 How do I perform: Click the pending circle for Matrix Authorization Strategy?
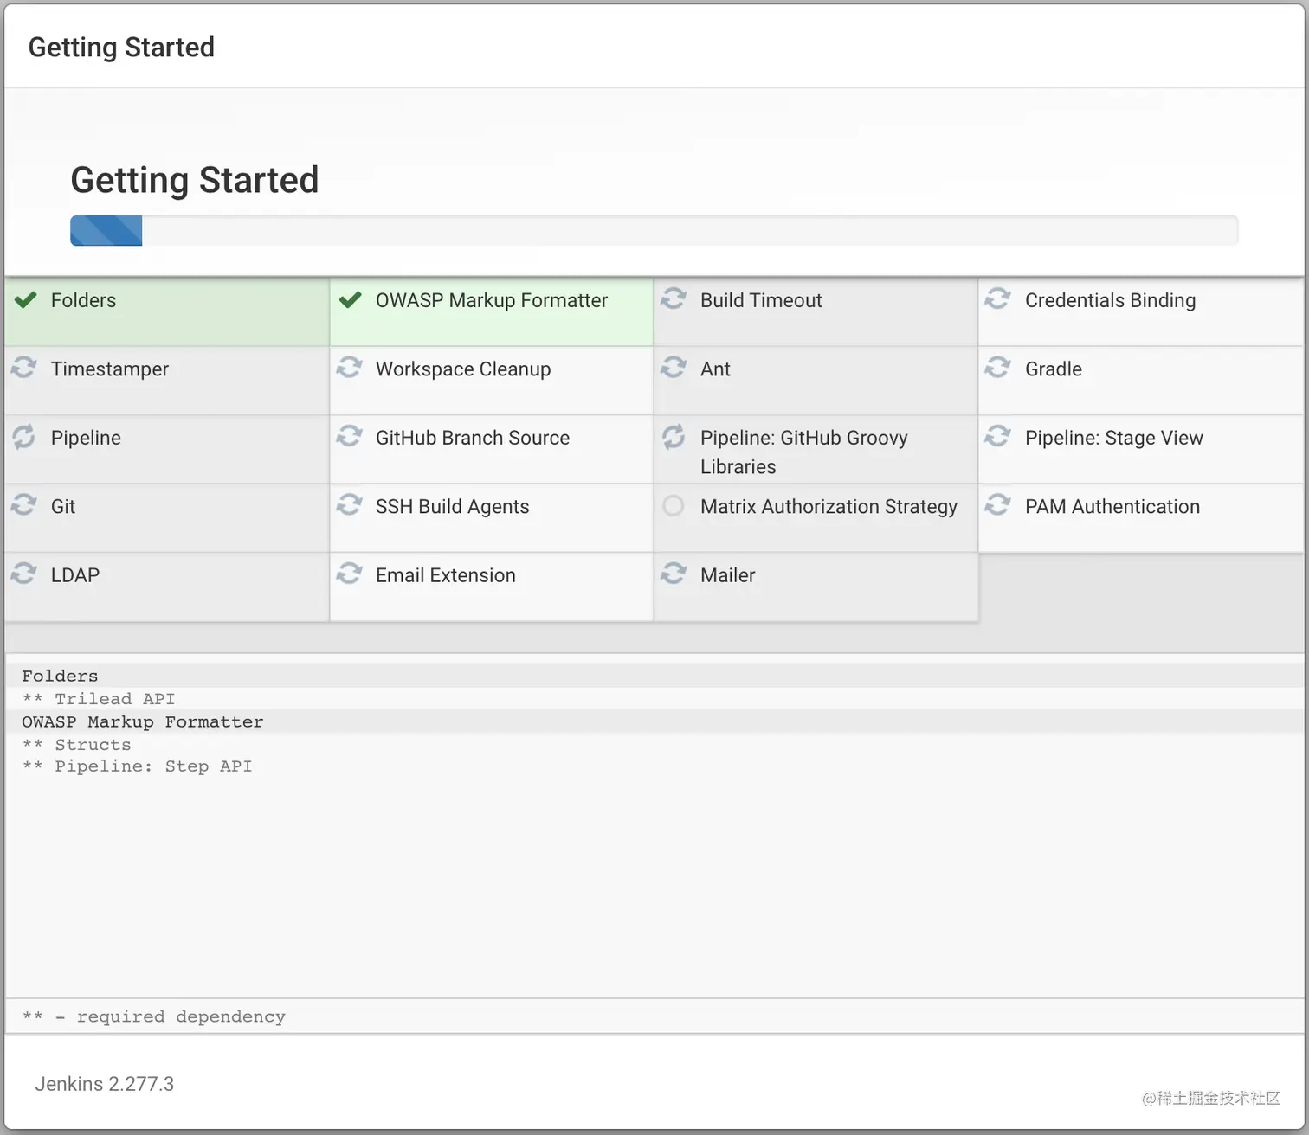point(674,506)
